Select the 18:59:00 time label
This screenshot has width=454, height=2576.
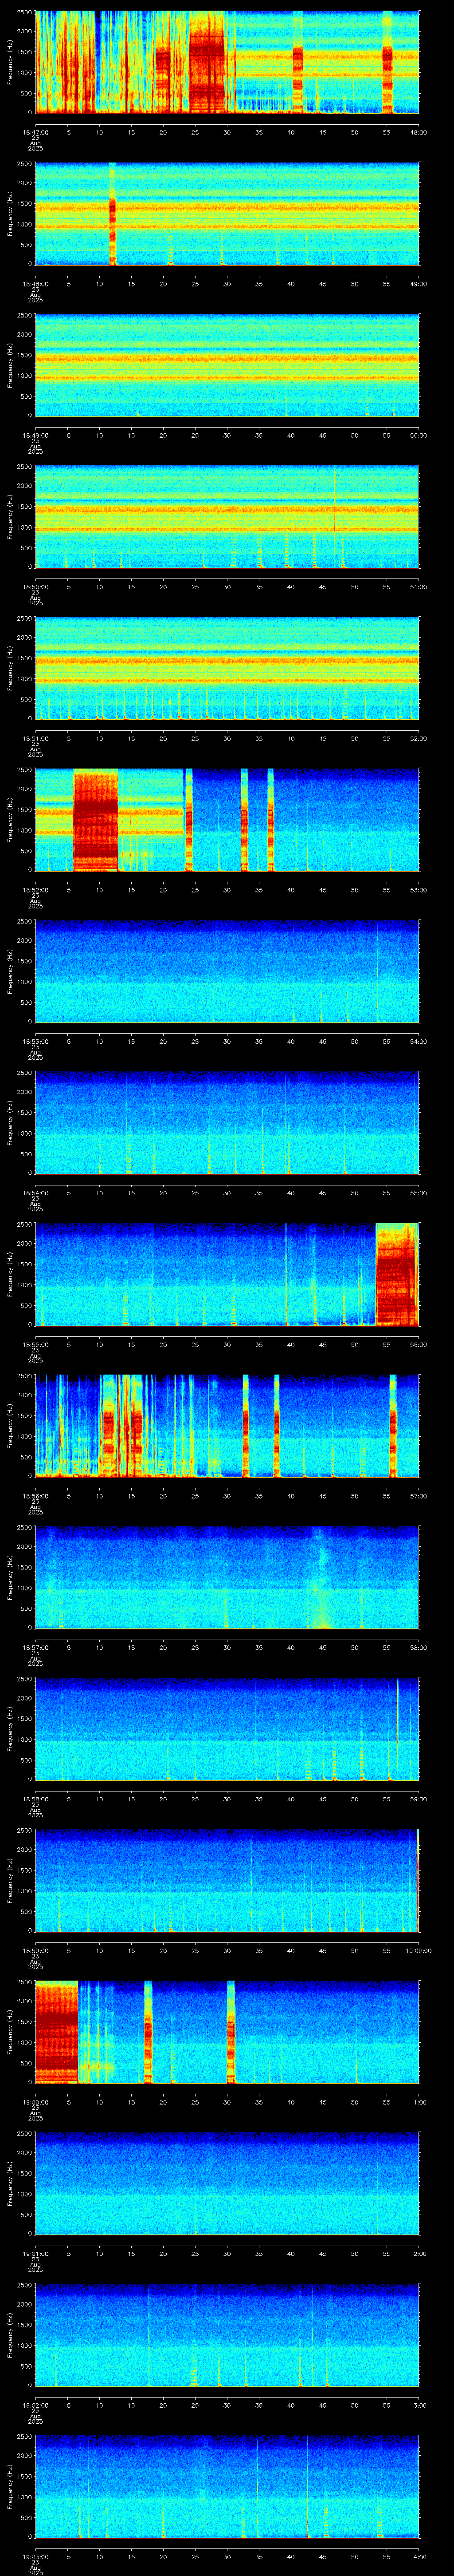point(35,1950)
